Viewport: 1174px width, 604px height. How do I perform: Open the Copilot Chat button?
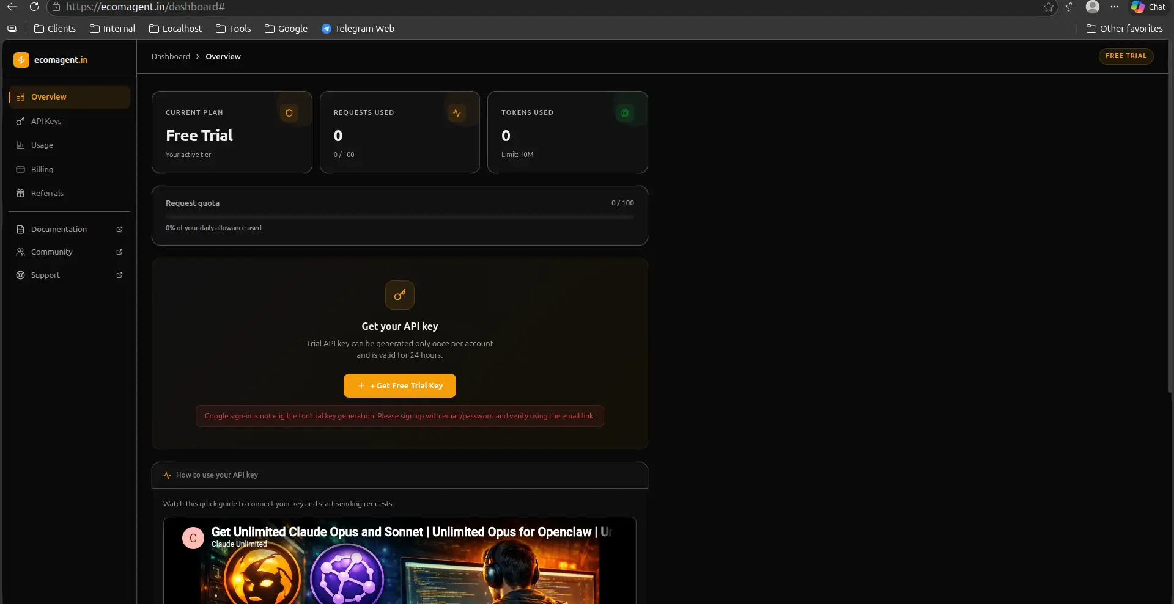1149,7
